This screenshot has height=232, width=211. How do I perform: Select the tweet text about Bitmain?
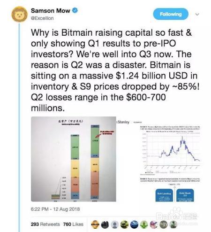(115, 70)
